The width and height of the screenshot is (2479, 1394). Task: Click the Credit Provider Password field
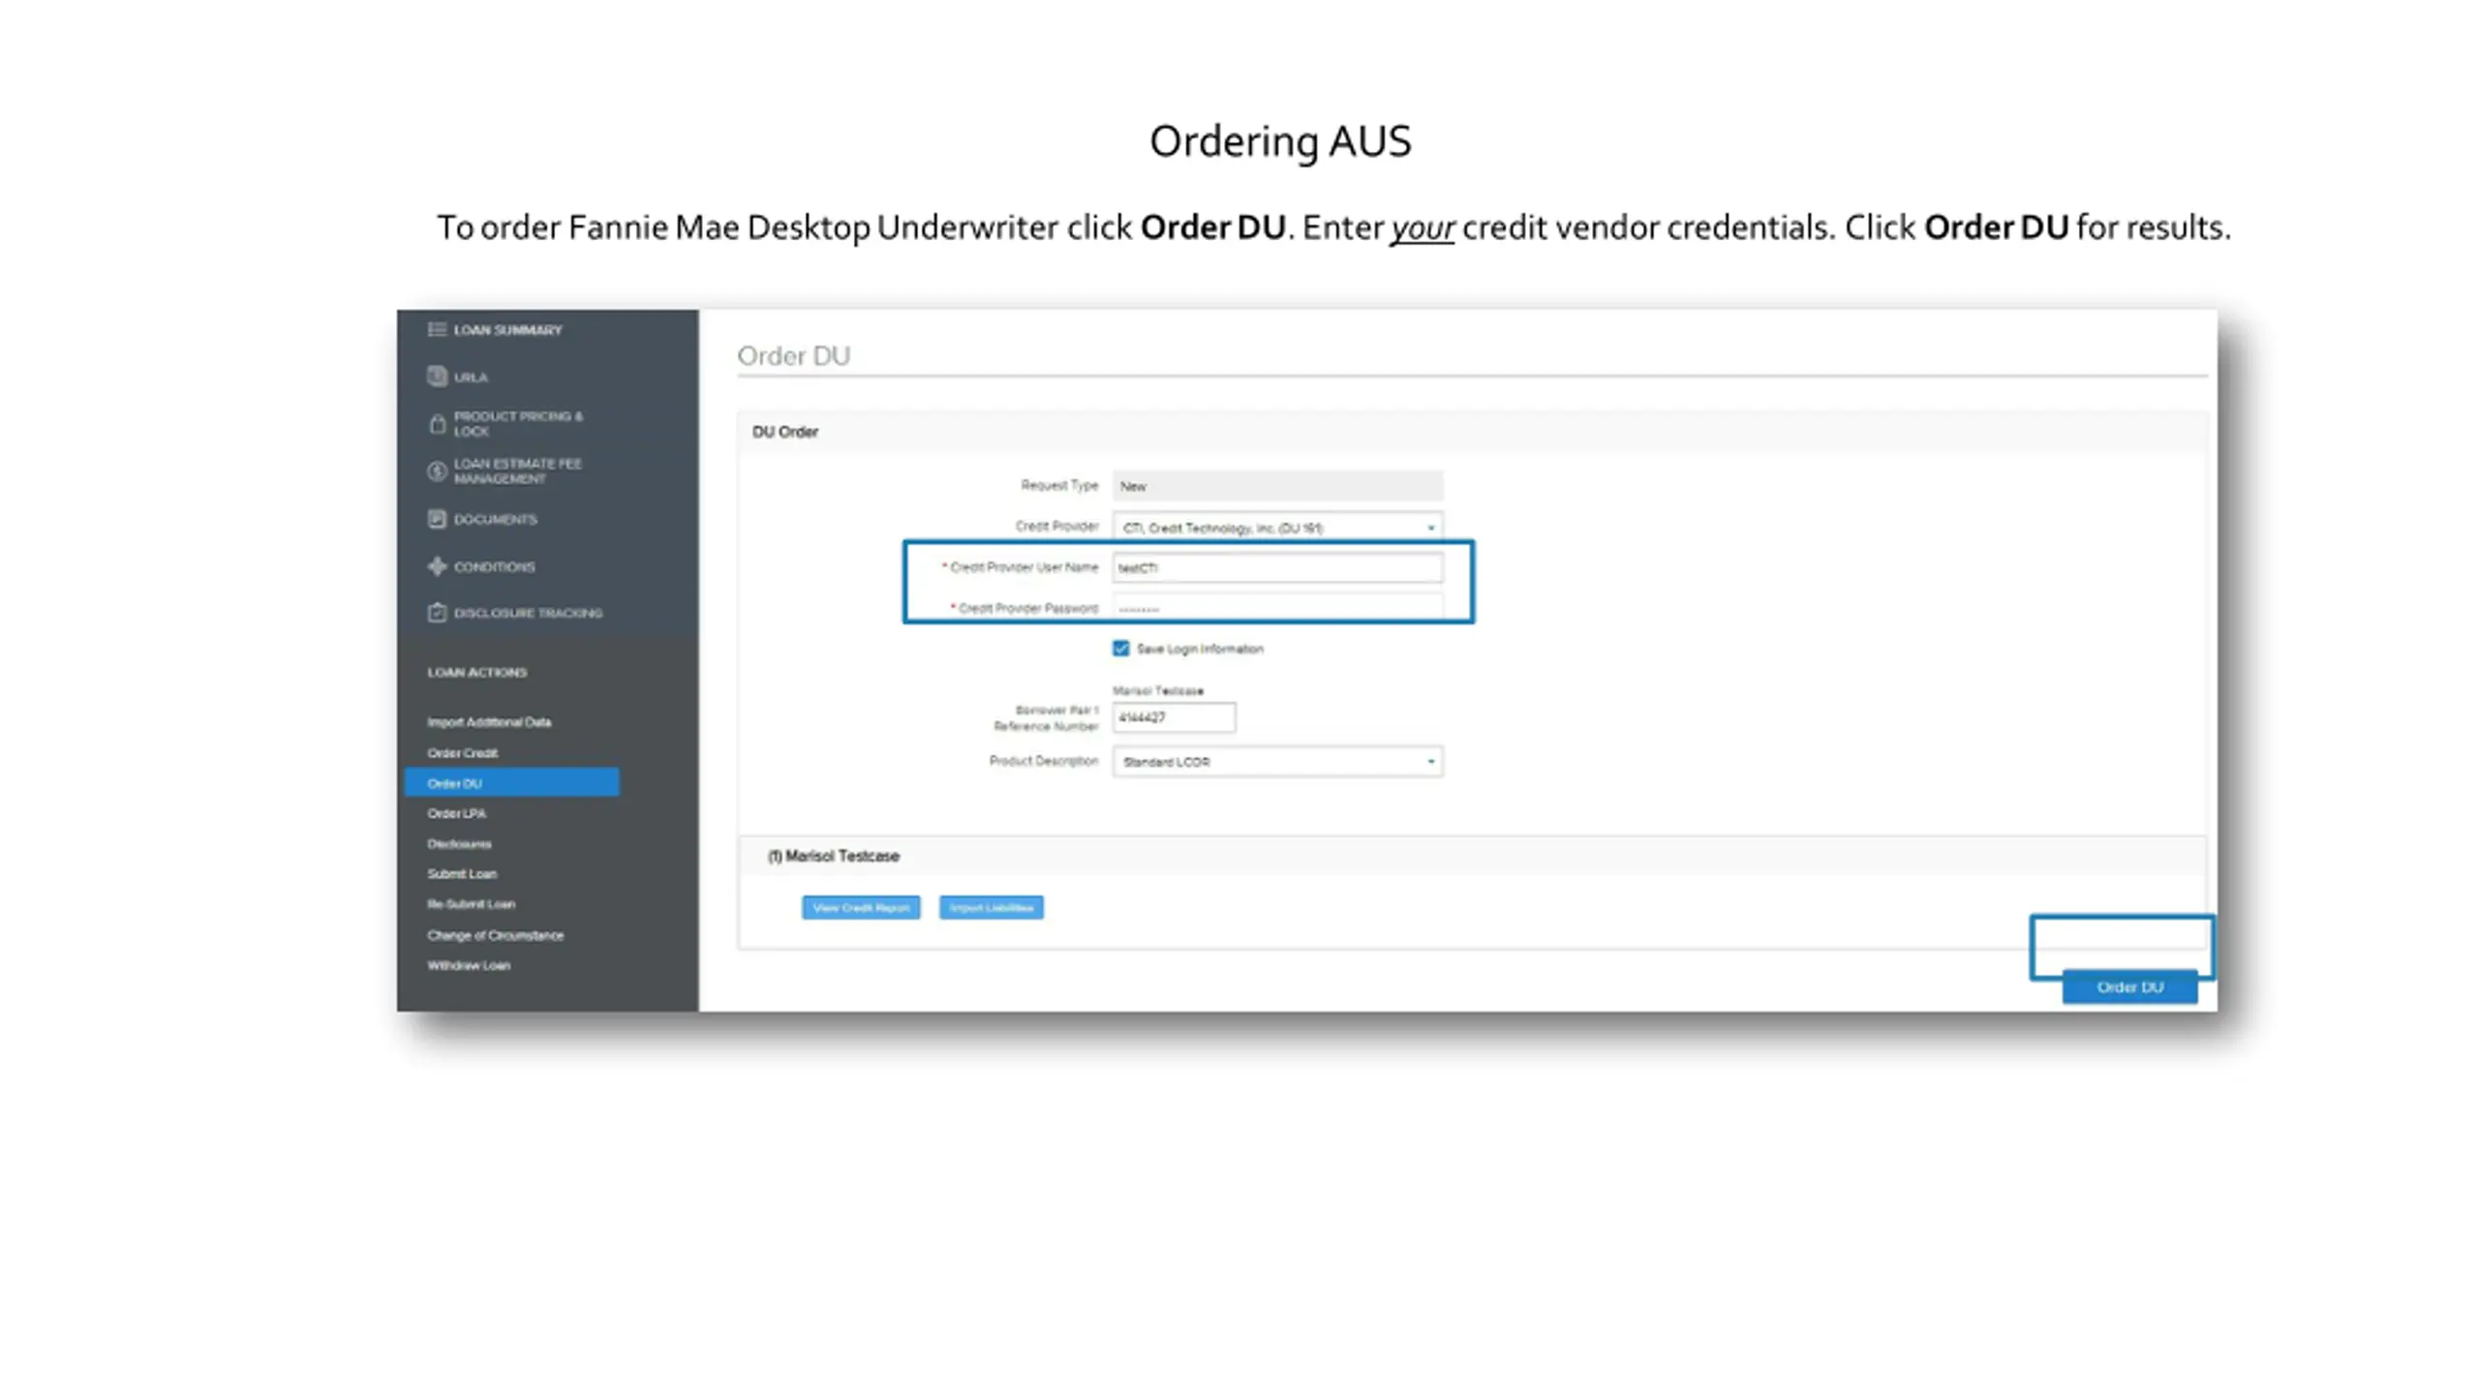click(1277, 607)
